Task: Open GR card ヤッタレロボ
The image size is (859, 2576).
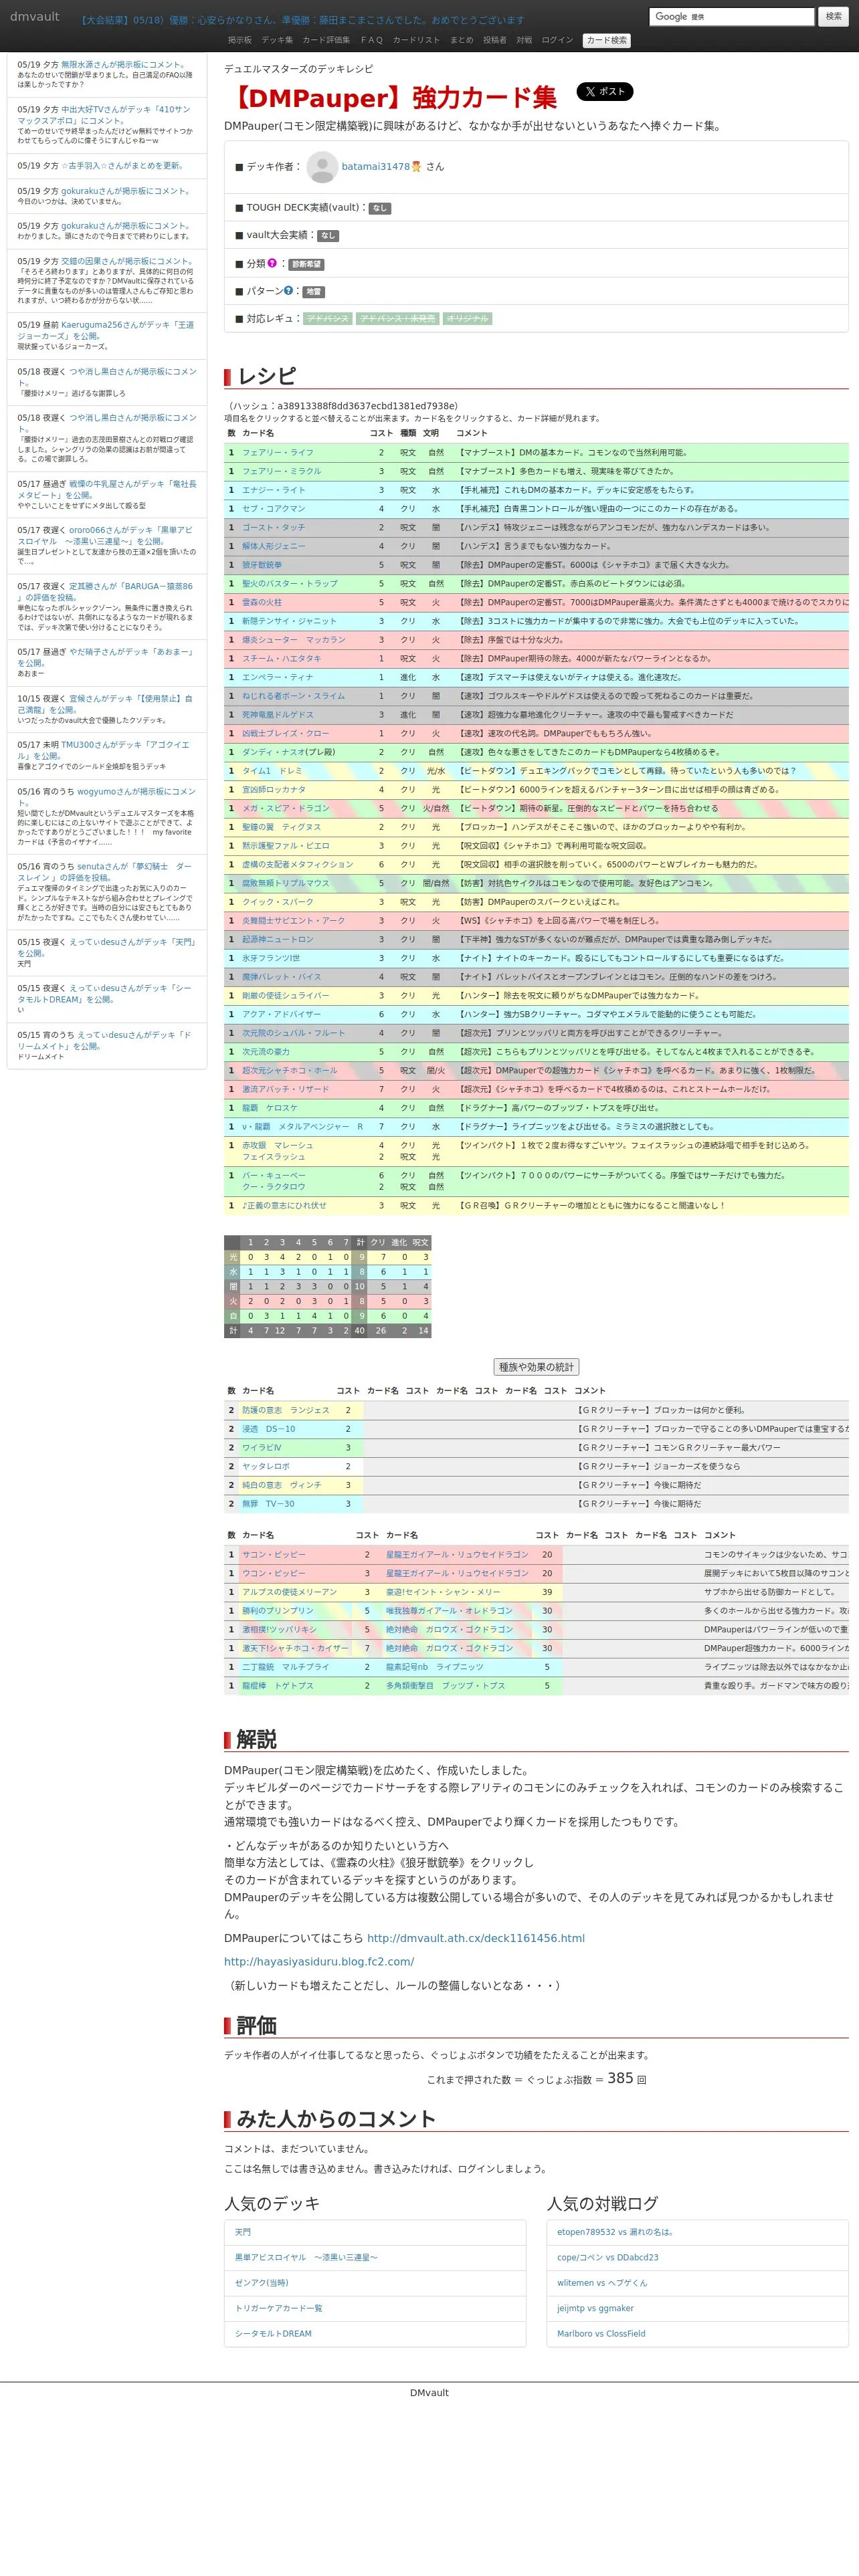Action: pyautogui.click(x=266, y=1466)
